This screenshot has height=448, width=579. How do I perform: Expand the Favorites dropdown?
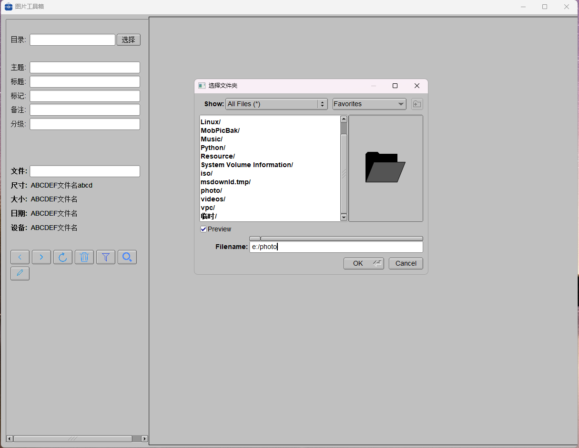tap(369, 104)
